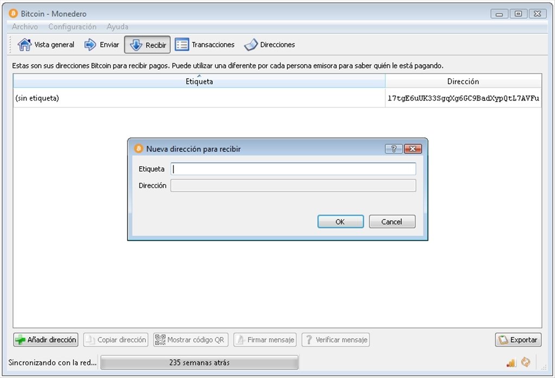Viewport: 555px width, 378px height.
Task: Open the Transacciones list view
Action: click(204, 45)
